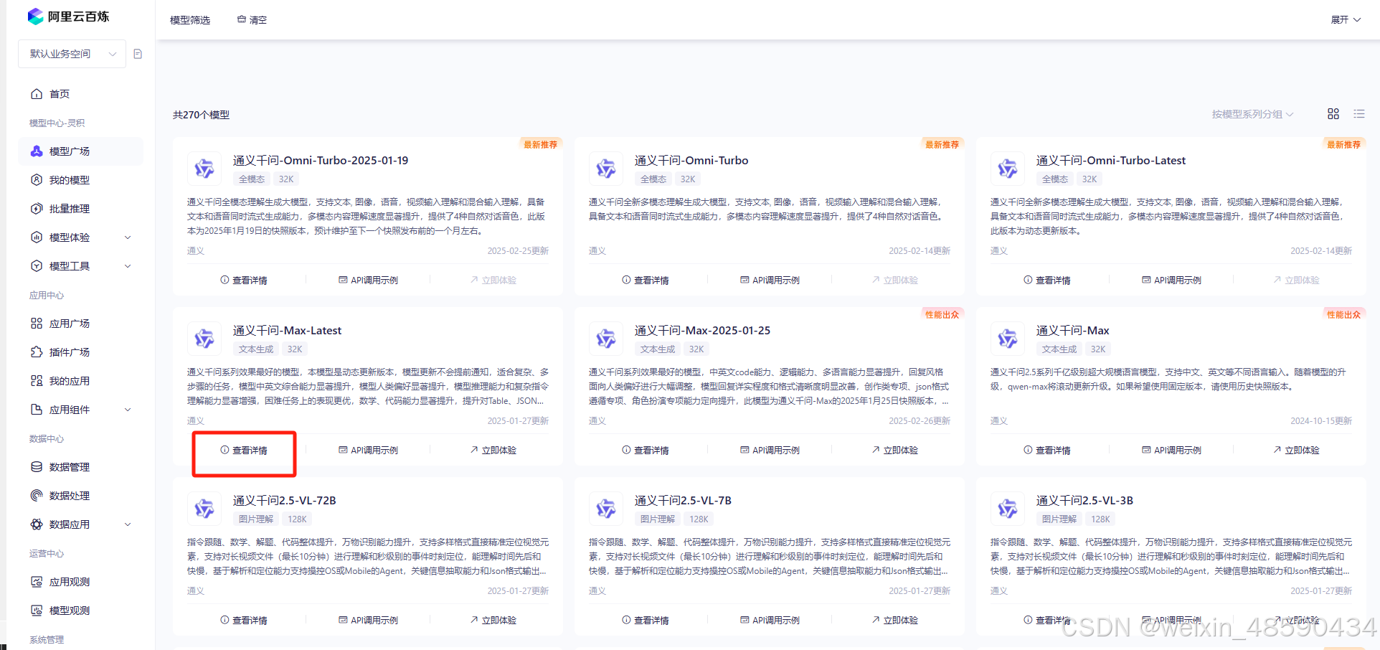1380x650 pixels.
Task: Expand the 数据应用 submenu chevron
Action: 128,524
